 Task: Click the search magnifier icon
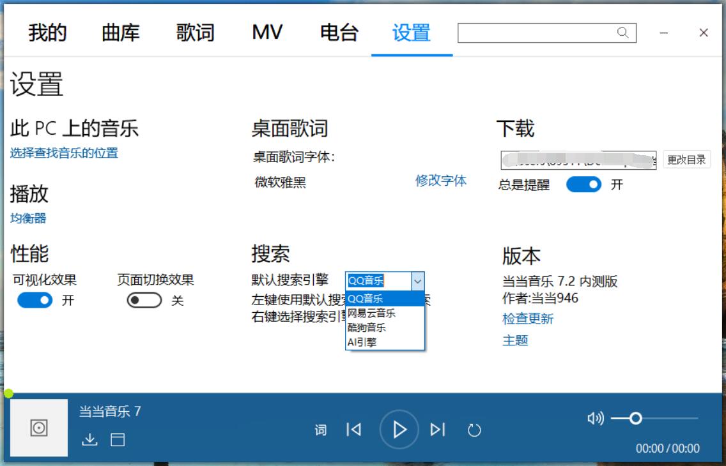tap(622, 33)
